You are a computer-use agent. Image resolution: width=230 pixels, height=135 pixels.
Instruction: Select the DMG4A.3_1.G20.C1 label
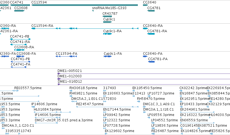point(18,126)
